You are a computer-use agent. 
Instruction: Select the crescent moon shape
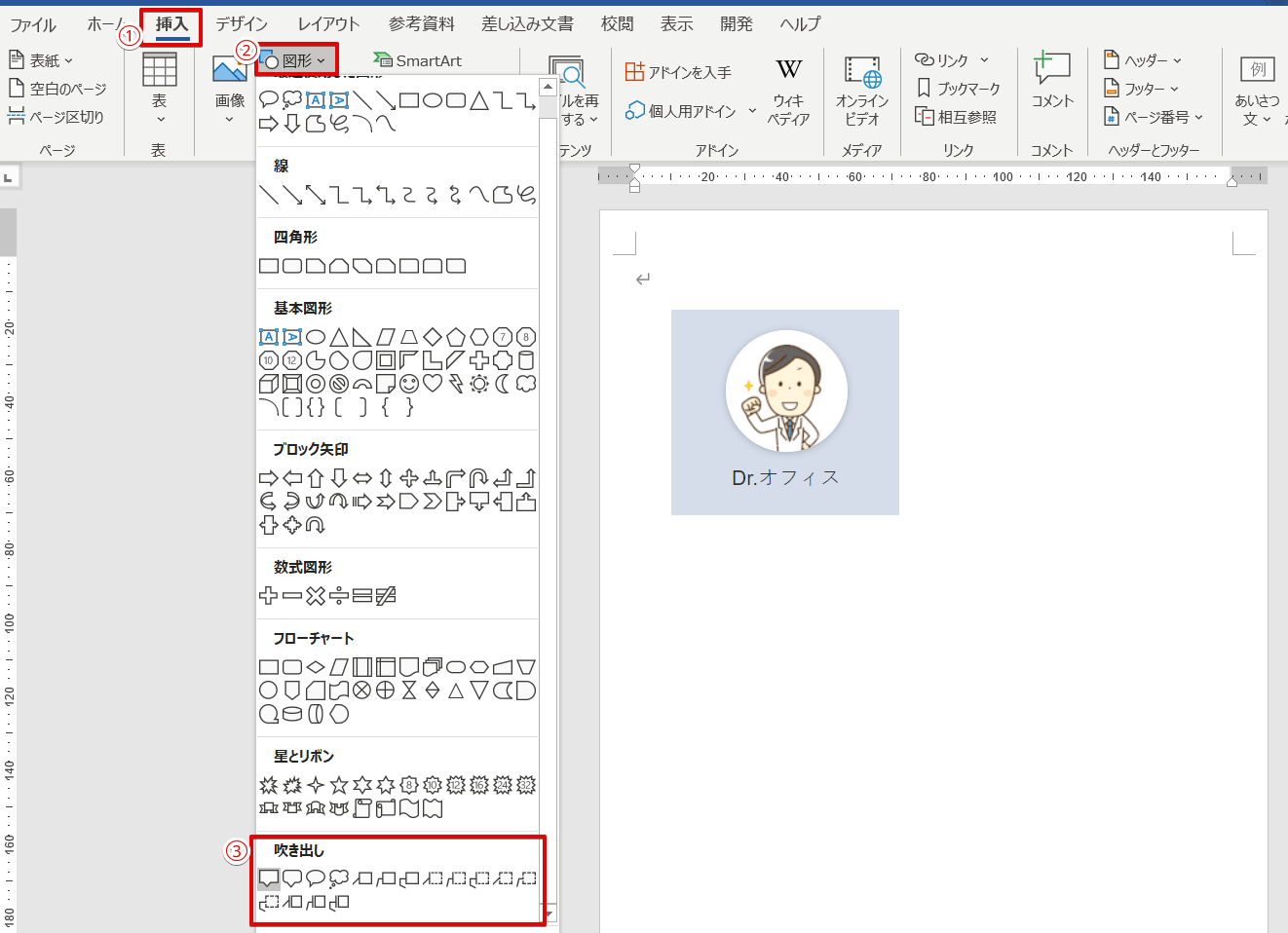[503, 384]
